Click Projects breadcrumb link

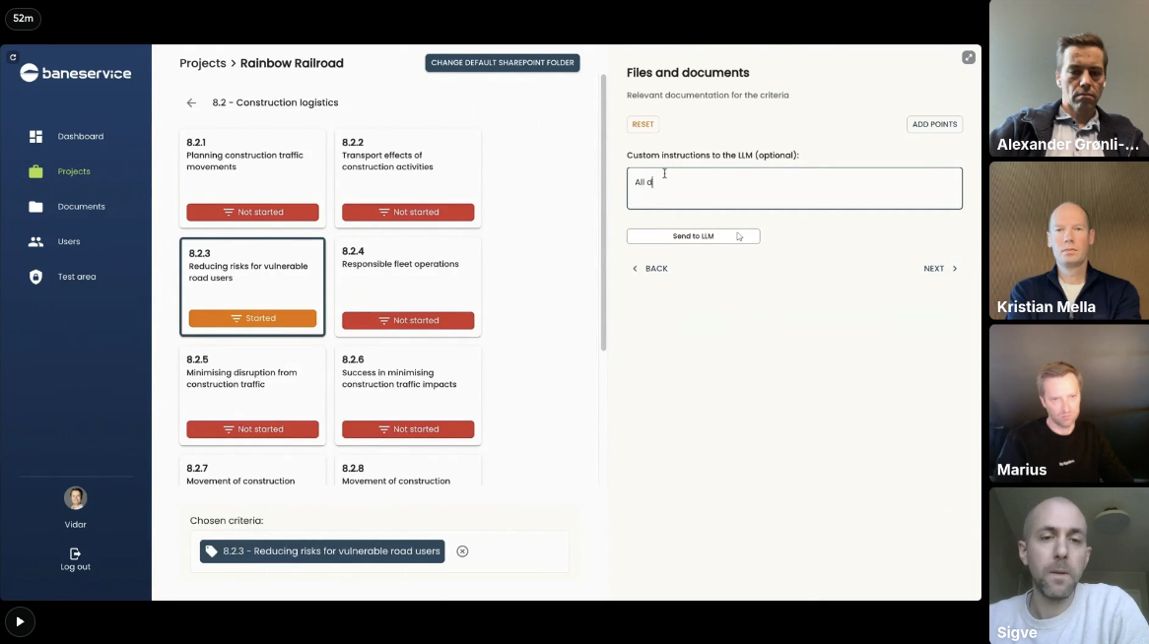click(203, 63)
